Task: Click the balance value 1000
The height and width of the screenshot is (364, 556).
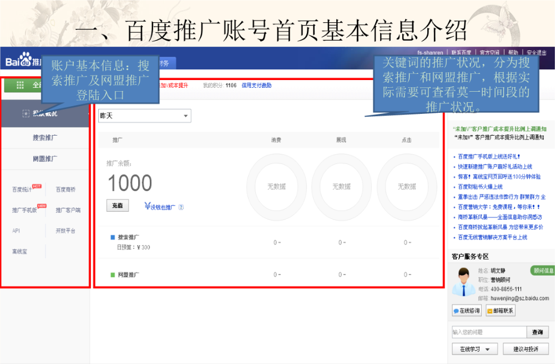Action: 130,183
